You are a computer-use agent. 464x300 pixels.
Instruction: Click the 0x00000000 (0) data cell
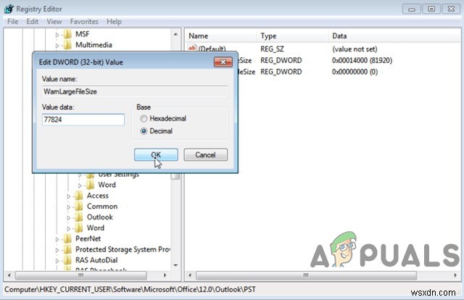click(x=355, y=72)
